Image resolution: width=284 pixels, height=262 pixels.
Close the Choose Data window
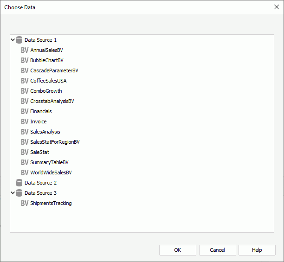click(x=277, y=7)
